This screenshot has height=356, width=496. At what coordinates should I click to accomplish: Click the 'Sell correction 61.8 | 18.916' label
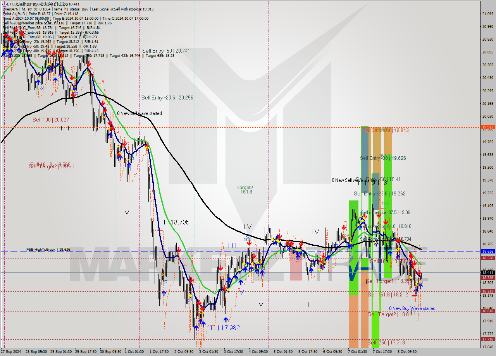tap(386, 226)
